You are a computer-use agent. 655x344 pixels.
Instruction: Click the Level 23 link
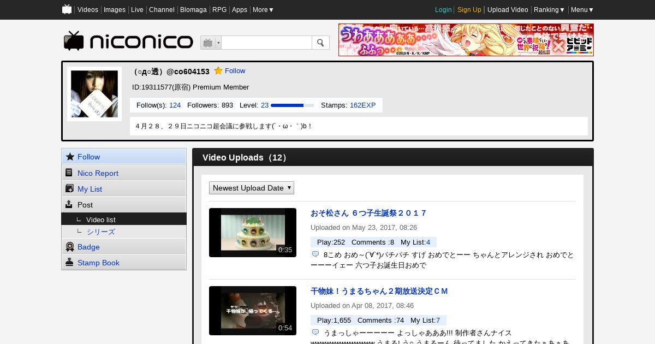265,105
